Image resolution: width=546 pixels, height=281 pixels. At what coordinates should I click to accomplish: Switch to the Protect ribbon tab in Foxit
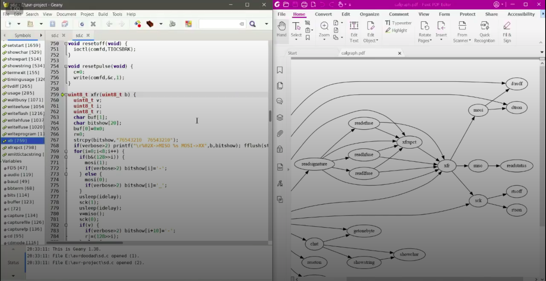pyautogui.click(x=467, y=14)
